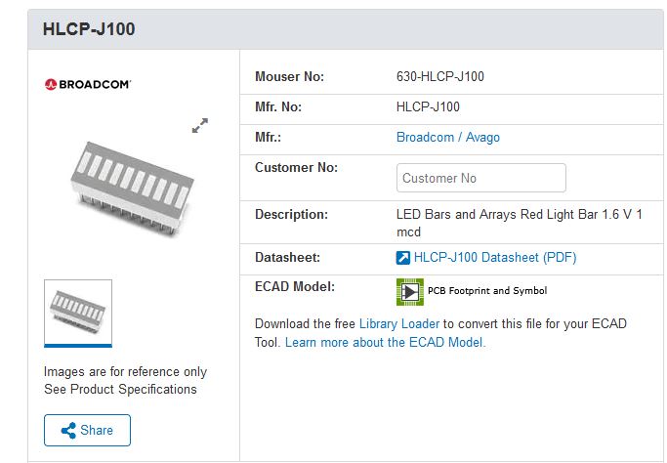Open the HLCP-J100 Datasheet (PDF) link

pyautogui.click(x=495, y=258)
